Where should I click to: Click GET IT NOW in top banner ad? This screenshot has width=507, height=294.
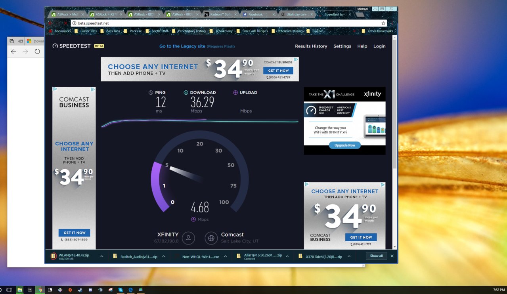(x=279, y=71)
